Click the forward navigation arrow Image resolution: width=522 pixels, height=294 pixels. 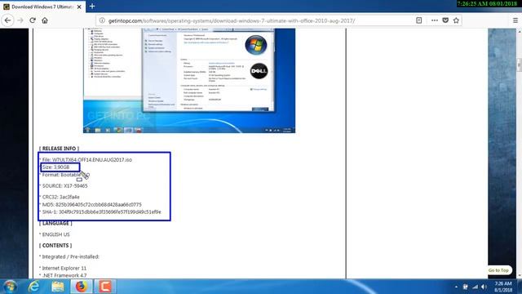(20, 20)
